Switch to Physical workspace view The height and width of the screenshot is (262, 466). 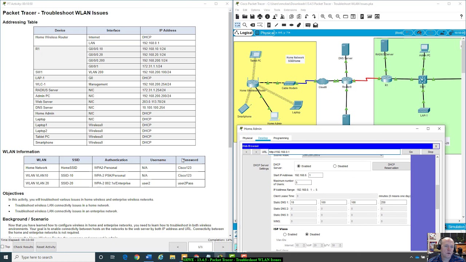pos(265,33)
